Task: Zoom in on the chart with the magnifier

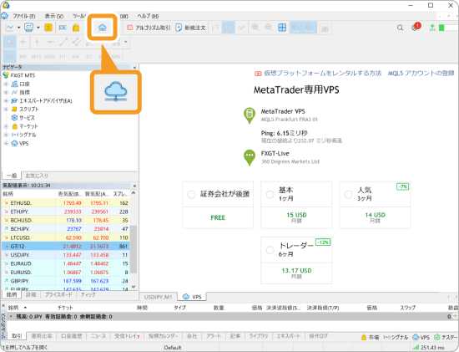Action: [x=255, y=28]
